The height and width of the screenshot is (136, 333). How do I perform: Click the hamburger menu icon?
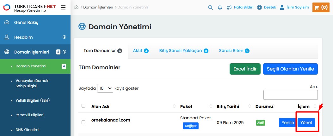(x=63, y=7)
